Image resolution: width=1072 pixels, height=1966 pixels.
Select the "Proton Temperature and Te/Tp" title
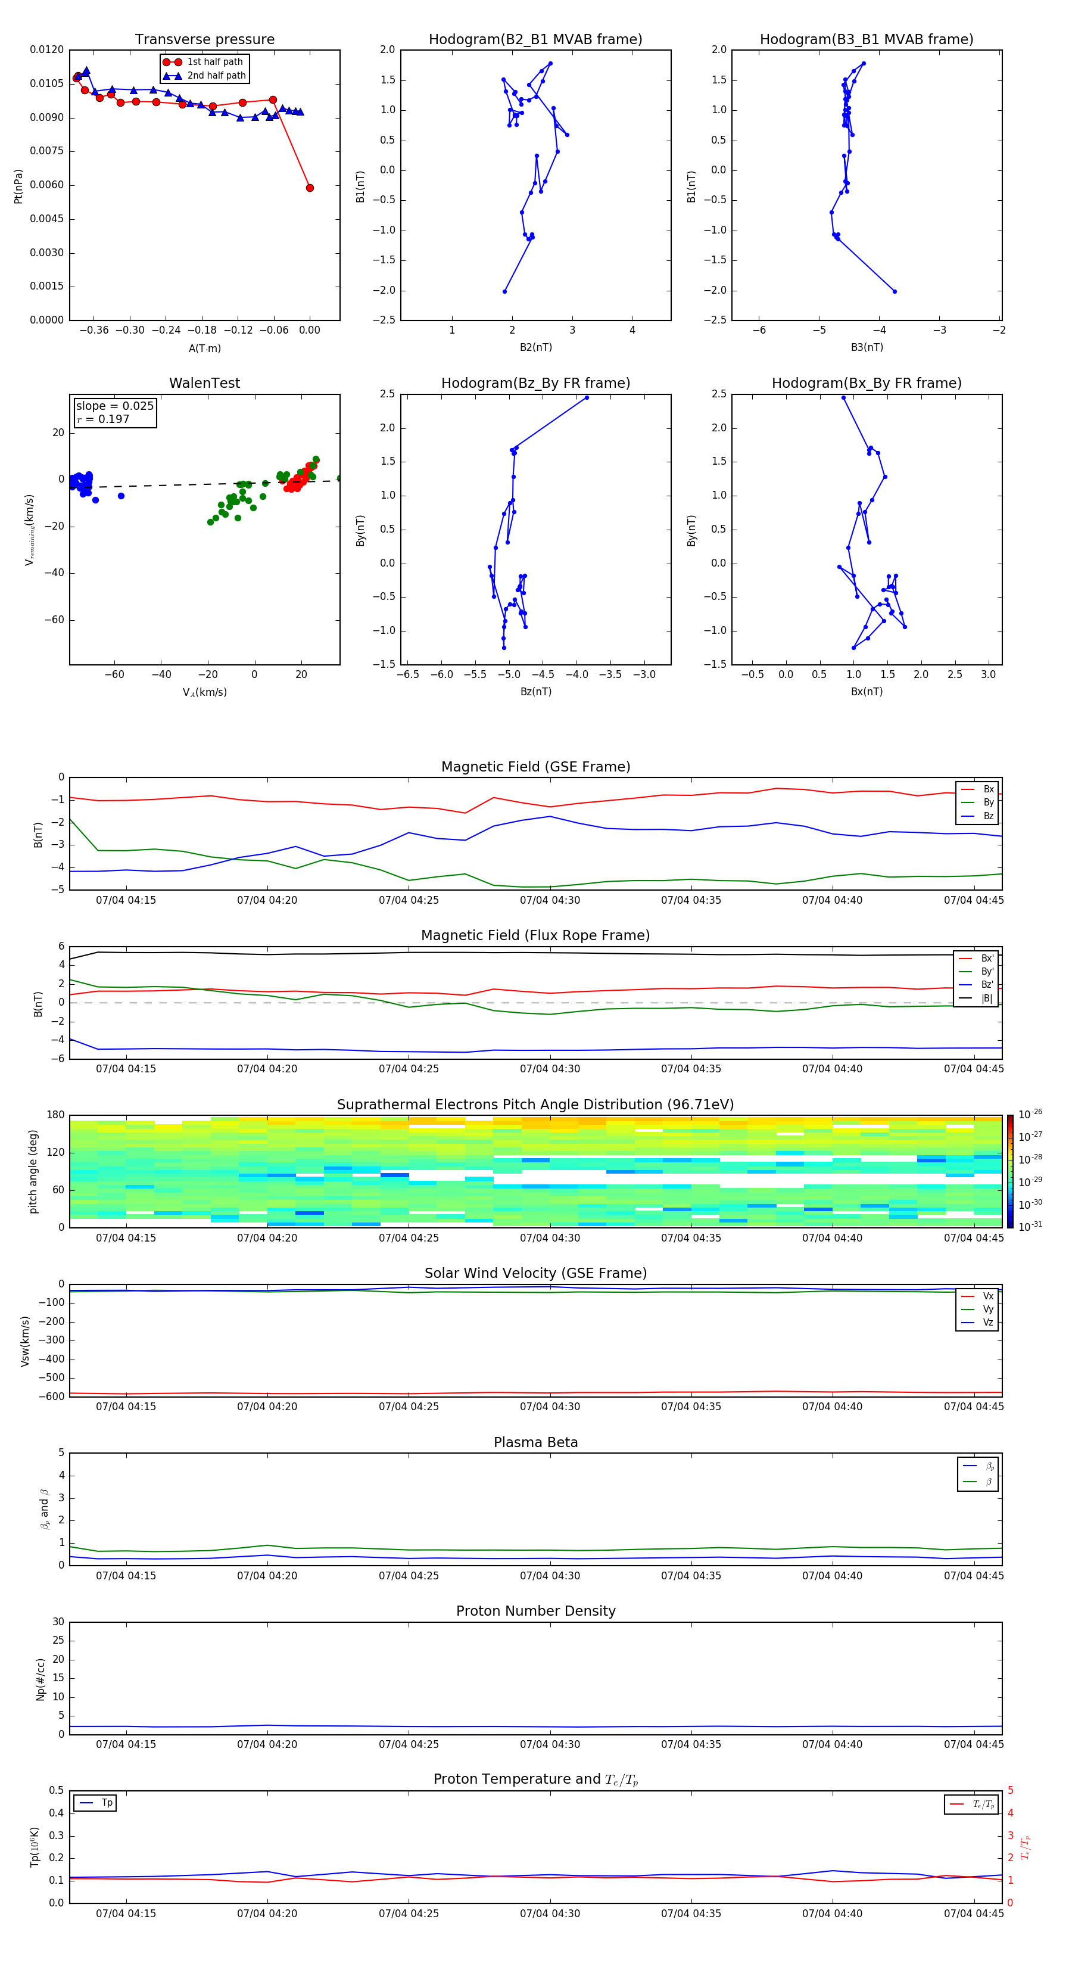pyautogui.click(x=535, y=1780)
